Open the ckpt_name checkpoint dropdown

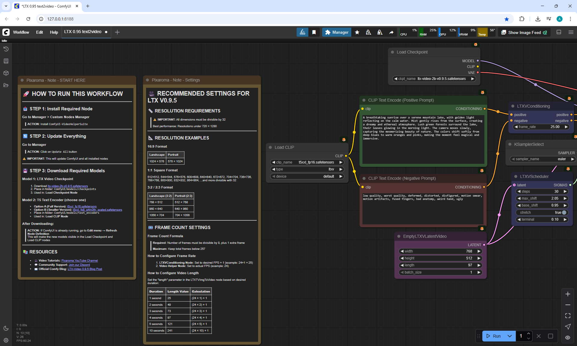(435, 79)
